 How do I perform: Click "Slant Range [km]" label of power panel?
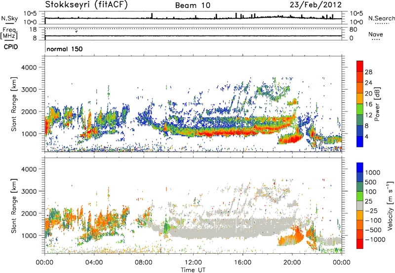pos(14,104)
